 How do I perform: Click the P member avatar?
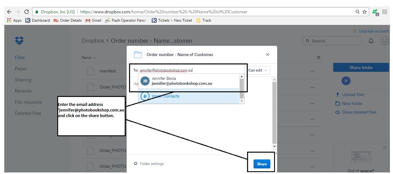click(x=346, y=81)
